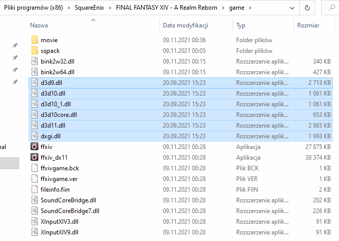
Task: Sort files by Typ column
Action: click(241, 25)
